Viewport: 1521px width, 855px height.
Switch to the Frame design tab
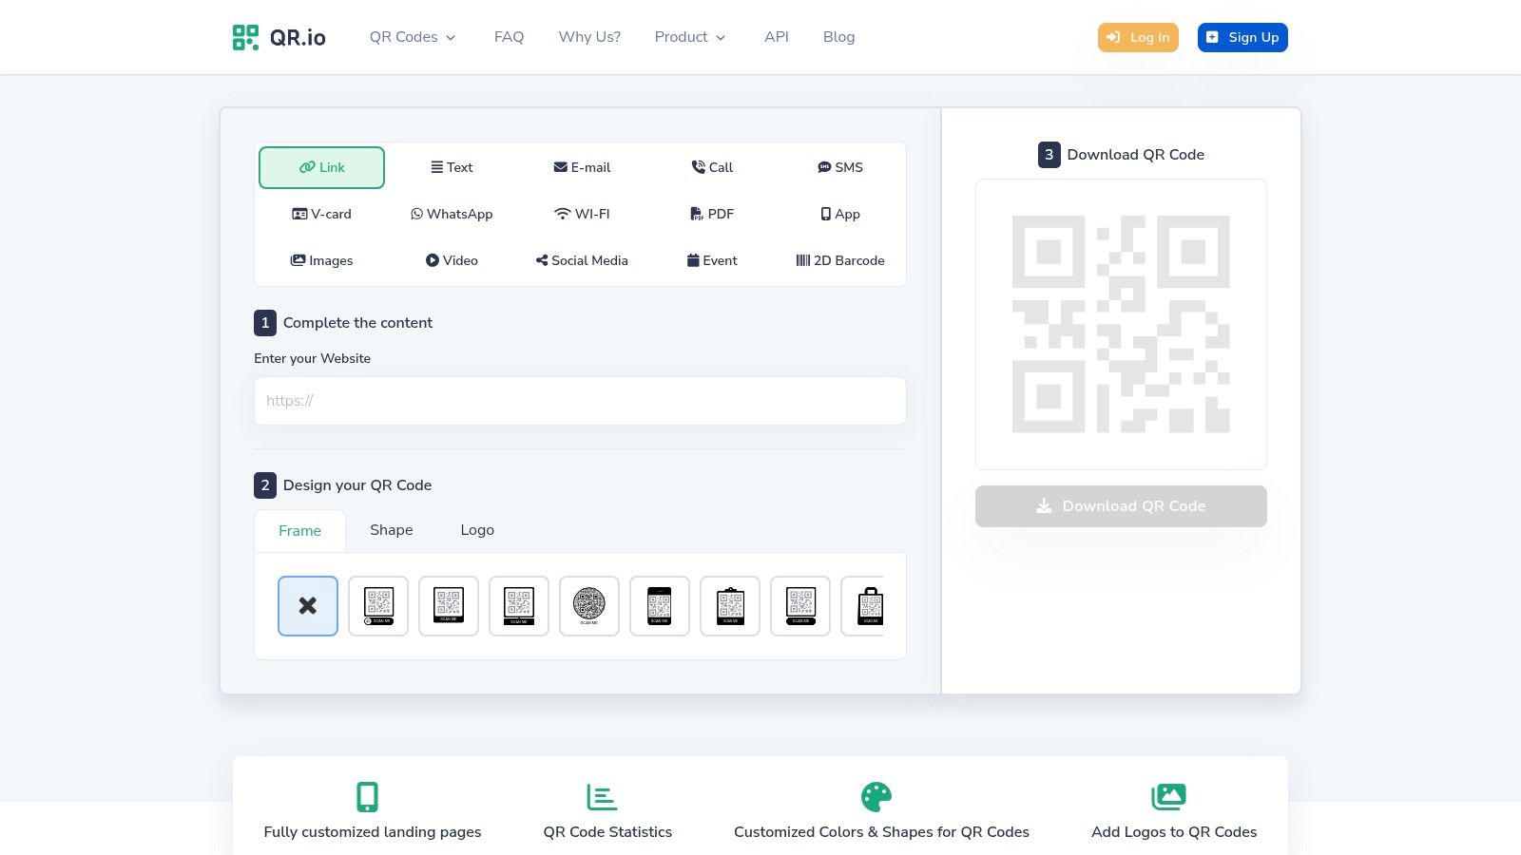coord(299,531)
